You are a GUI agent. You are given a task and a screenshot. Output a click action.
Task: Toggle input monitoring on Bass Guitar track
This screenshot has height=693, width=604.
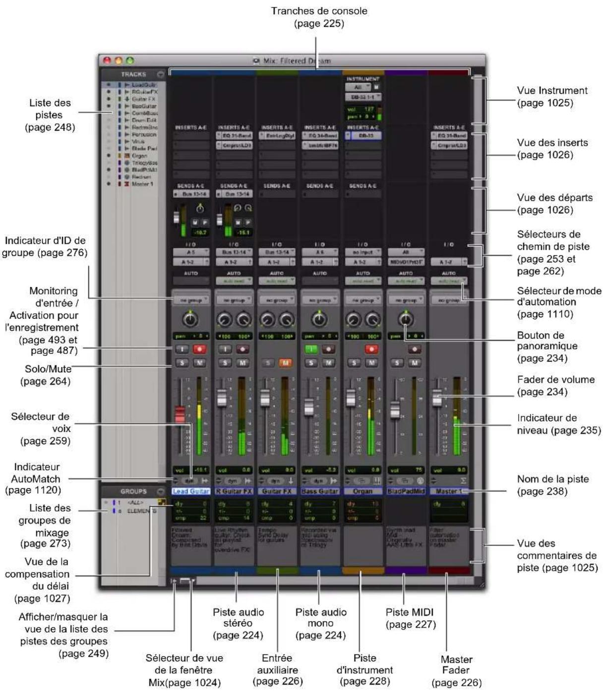click(x=311, y=349)
